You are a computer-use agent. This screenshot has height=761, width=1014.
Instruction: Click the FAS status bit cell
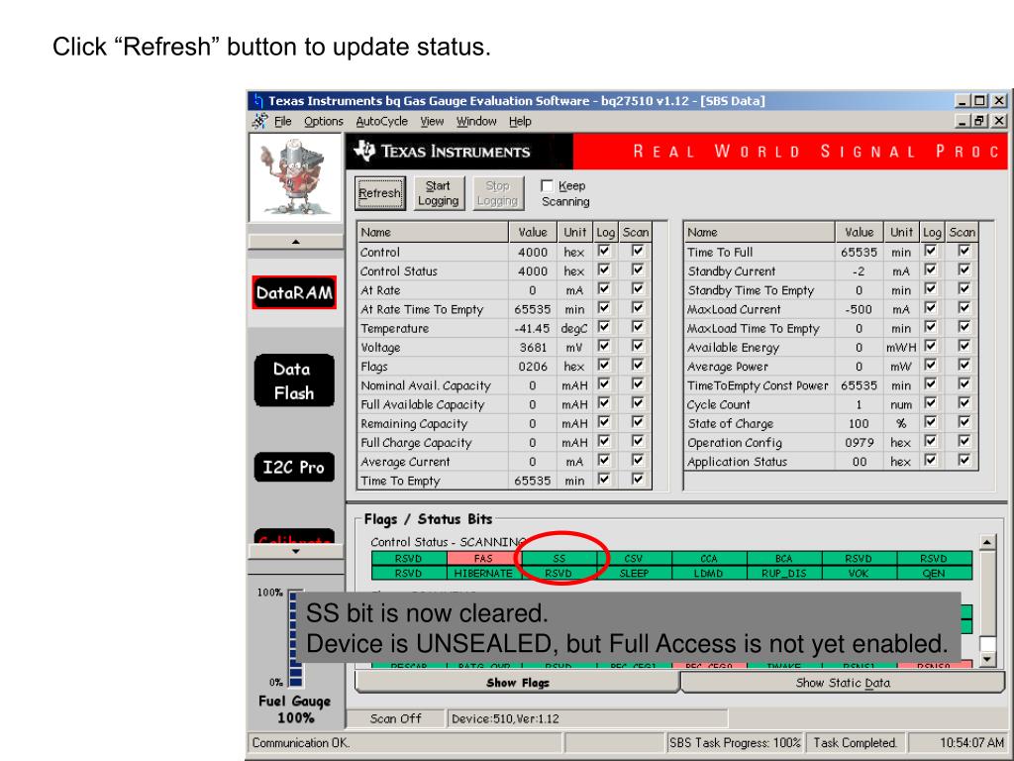click(x=483, y=559)
